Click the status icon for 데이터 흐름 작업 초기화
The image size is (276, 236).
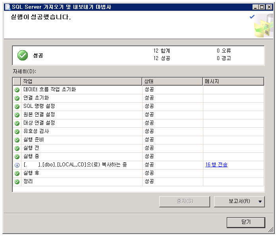tap(17, 90)
